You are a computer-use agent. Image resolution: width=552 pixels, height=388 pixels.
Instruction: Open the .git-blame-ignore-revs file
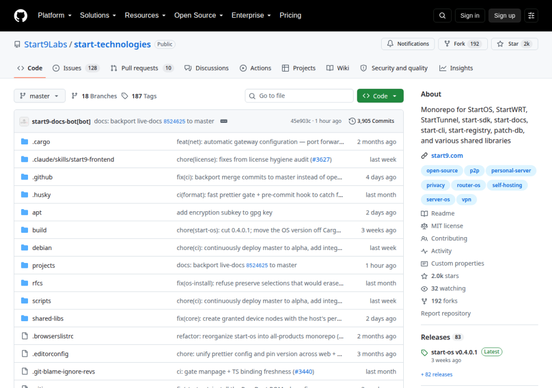pyautogui.click(x=64, y=371)
